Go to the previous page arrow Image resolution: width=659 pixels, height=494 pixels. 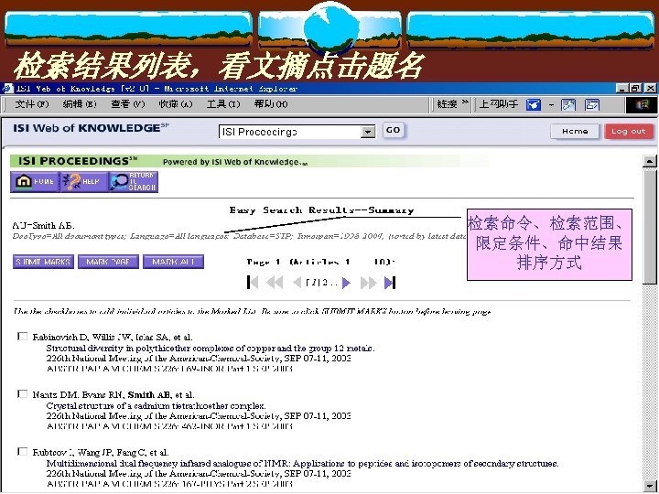click(297, 283)
